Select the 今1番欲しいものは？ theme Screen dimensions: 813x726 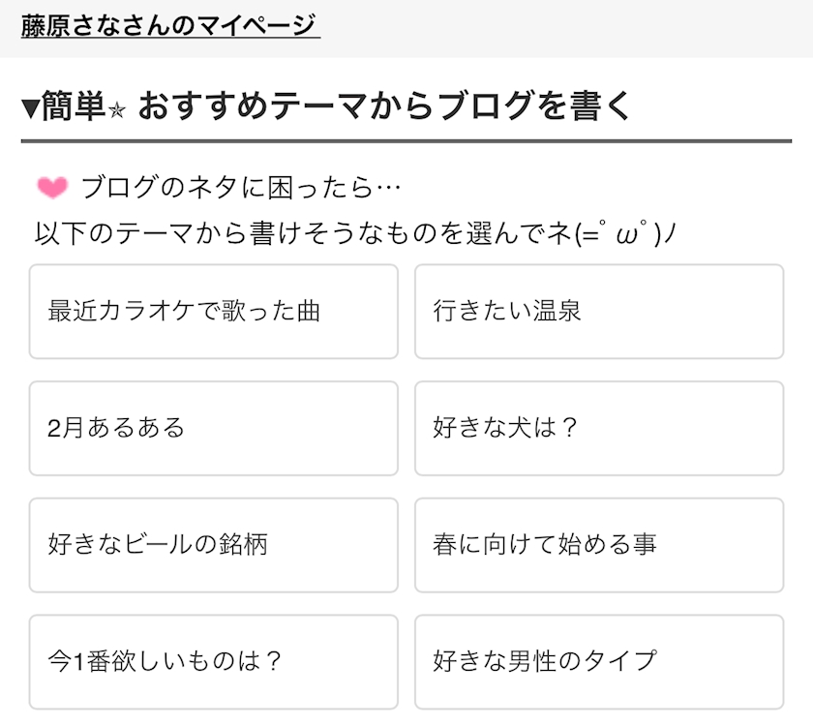213,662
